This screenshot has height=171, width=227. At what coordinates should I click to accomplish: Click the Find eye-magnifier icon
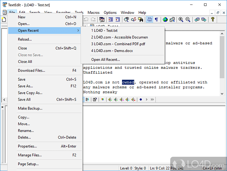[127, 19]
